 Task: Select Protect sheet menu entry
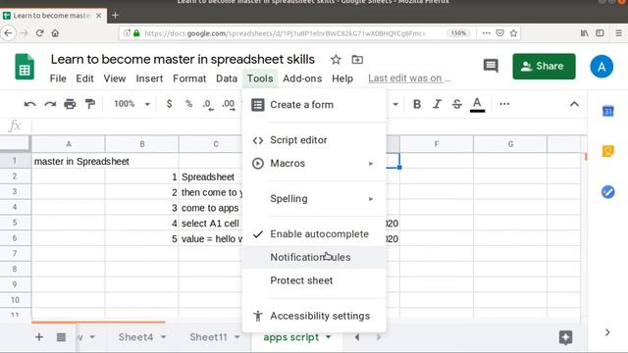[x=314, y=280]
